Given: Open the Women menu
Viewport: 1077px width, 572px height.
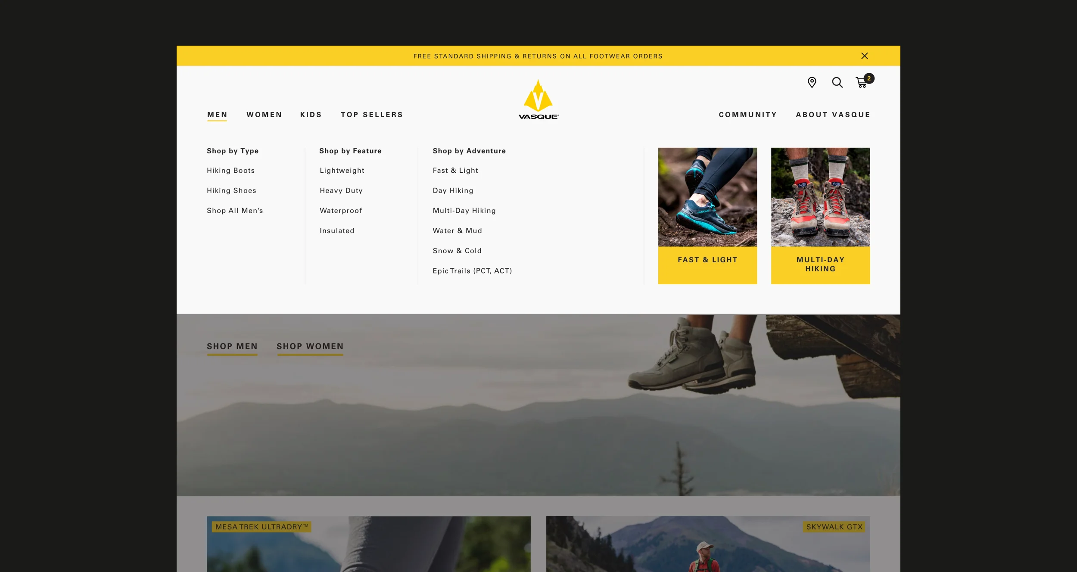Looking at the screenshot, I should [264, 115].
